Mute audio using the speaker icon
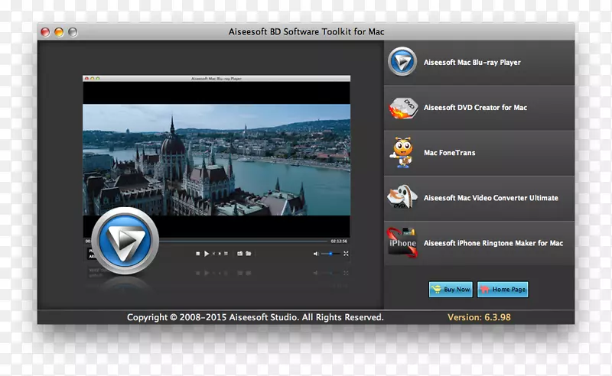The image size is (612, 376). pos(316,253)
